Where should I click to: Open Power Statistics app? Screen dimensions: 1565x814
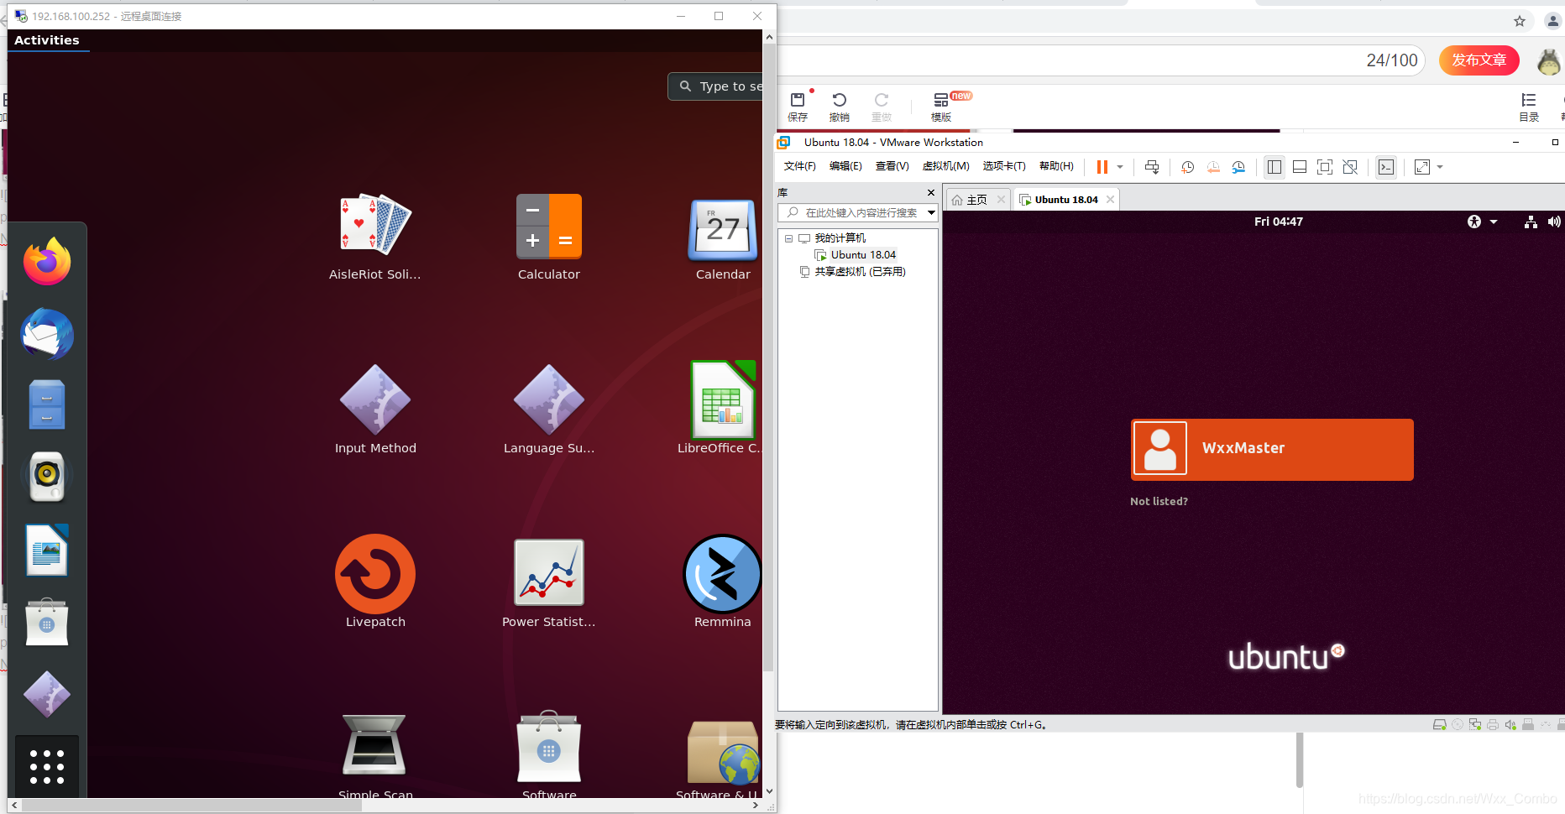(x=549, y=582)
